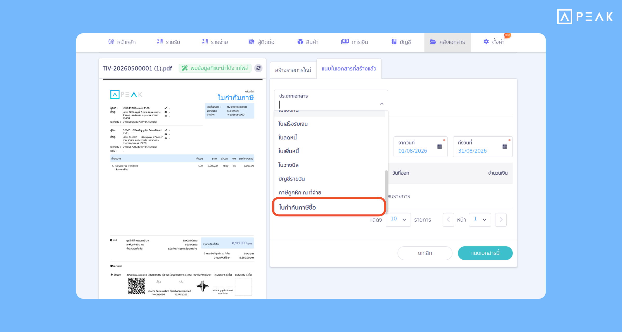The image size is (622, 332).
Task: Click the settings gear icon
Action: [486, 41]
